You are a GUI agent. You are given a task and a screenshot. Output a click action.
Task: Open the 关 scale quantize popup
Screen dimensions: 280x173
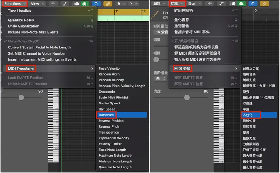[x=160, y=79]
